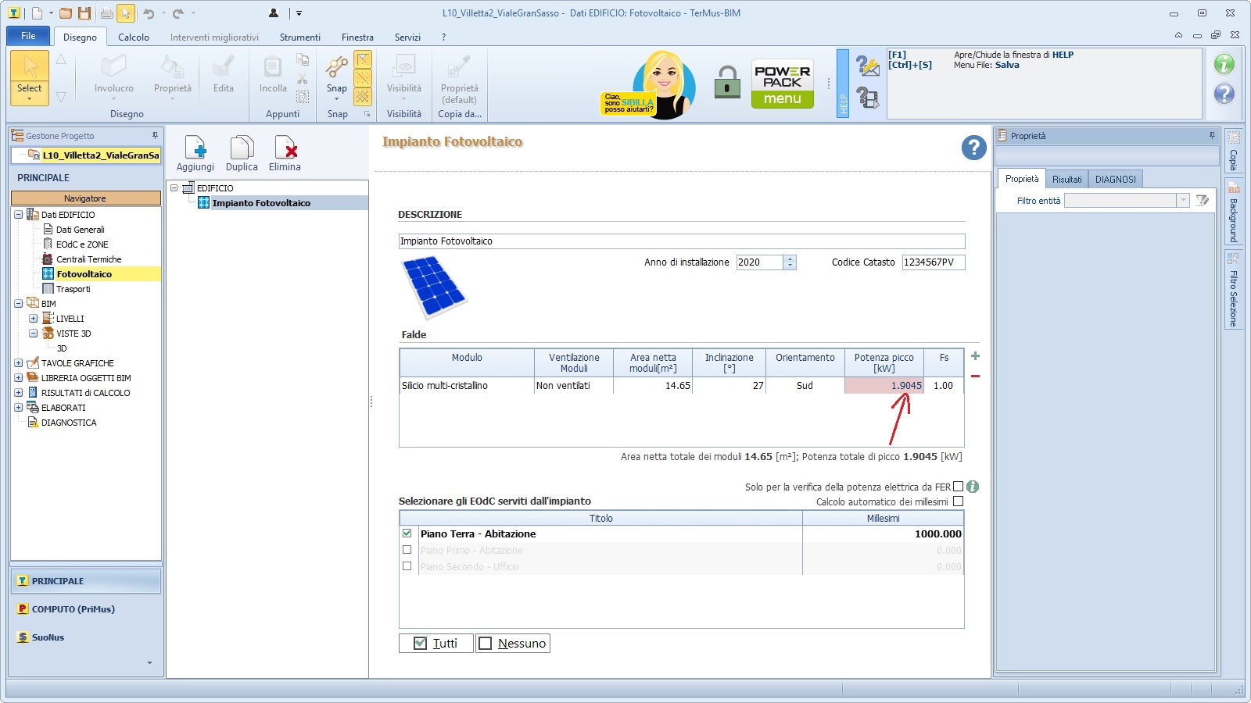Open the blue help question mark icon
Image resolution: width=1251 pixels, height=703 pixels.
pyautogui.click(x=973, y=147)
